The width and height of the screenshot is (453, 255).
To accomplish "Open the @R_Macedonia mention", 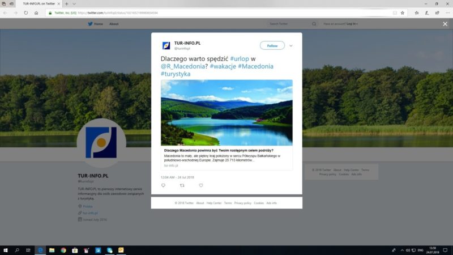I will (x=183, y=66).
